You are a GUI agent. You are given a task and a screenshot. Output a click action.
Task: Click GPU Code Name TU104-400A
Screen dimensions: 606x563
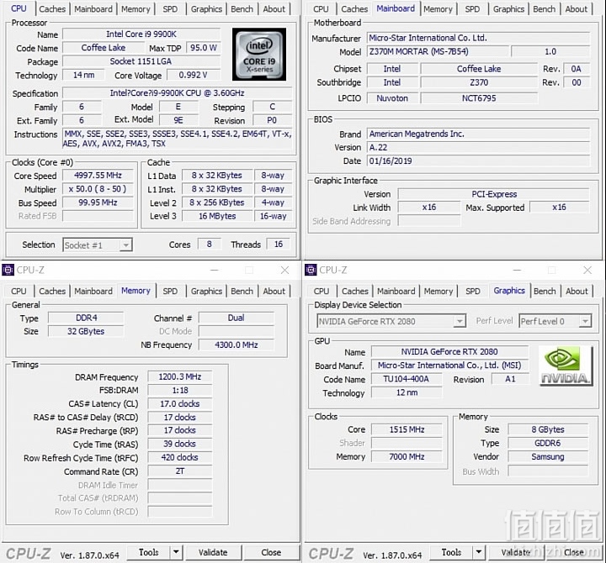tap(407, 379)
